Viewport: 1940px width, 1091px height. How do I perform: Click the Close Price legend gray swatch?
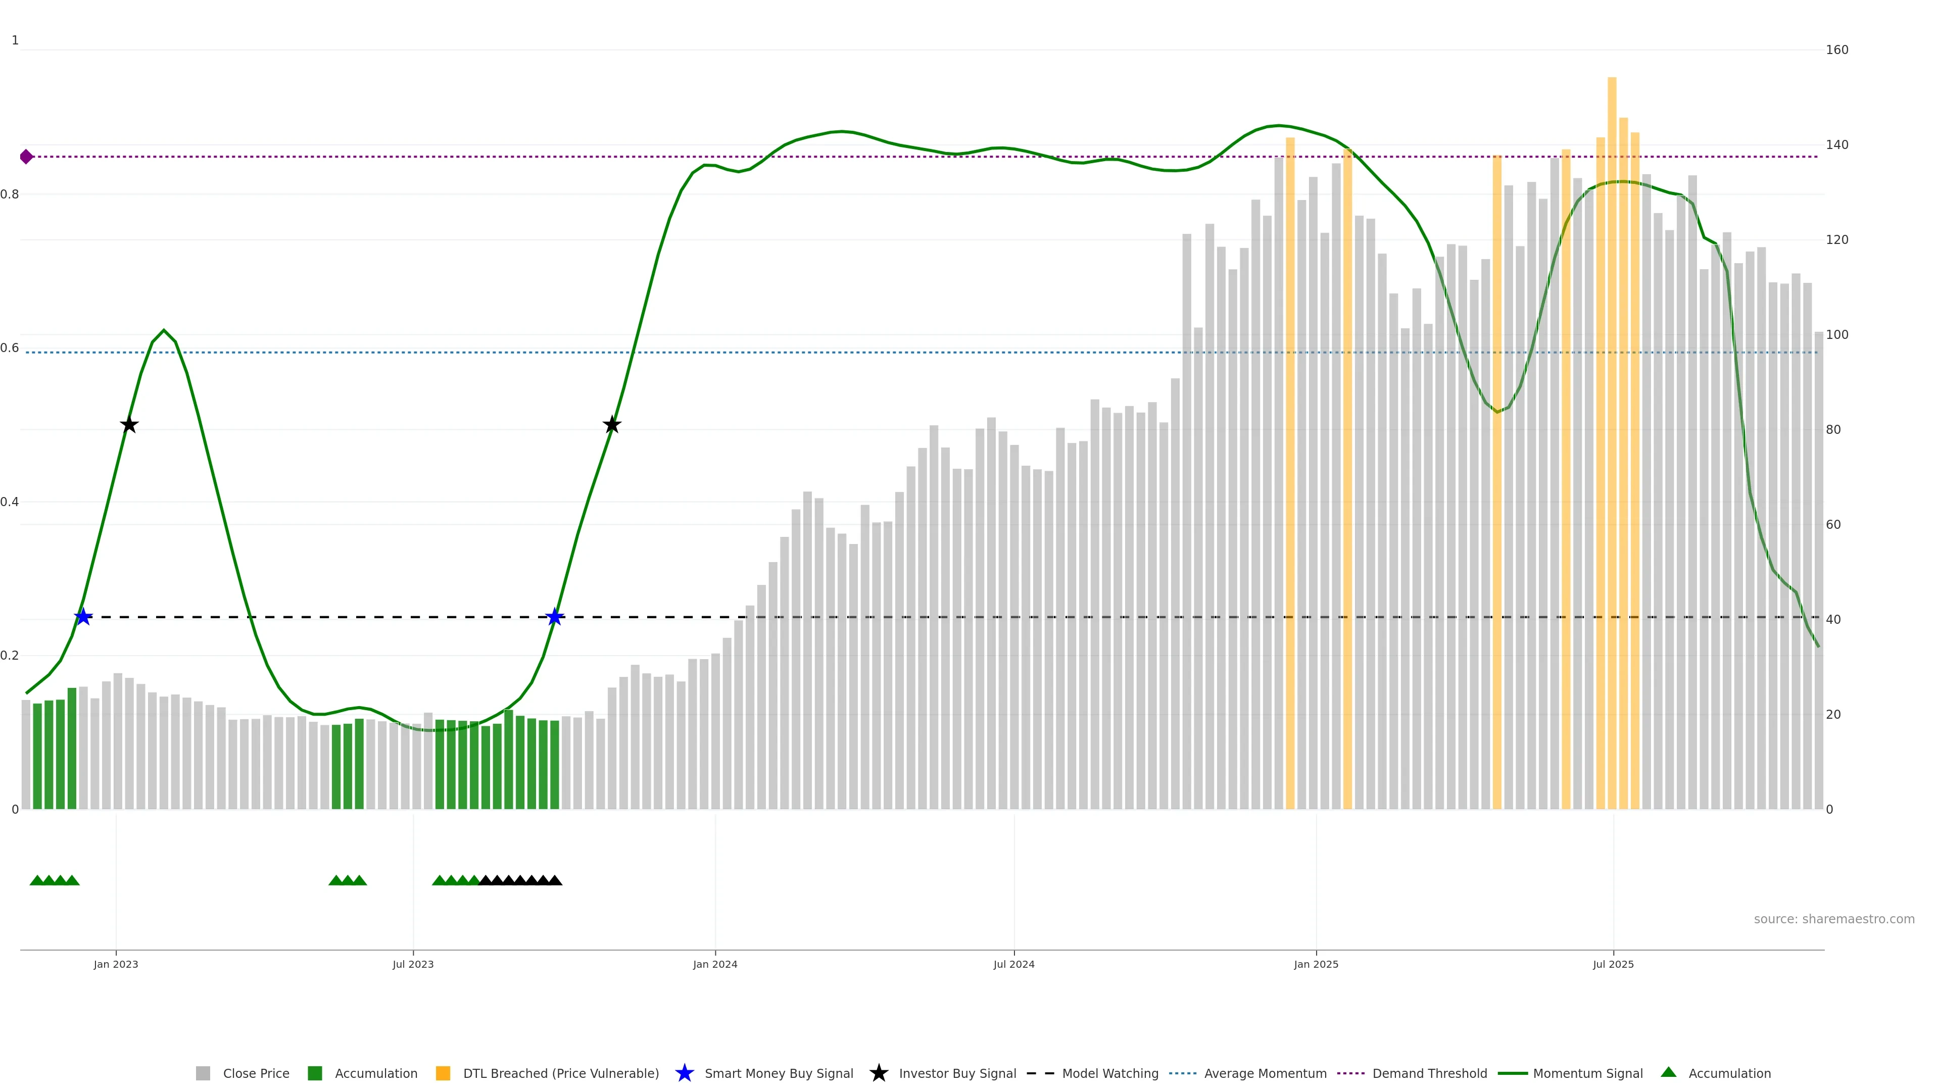(x=203, y=1073)
